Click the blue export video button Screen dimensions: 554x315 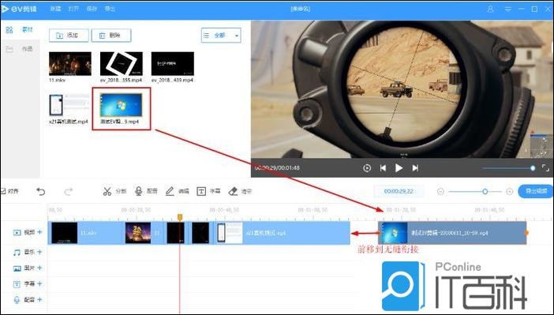click(x=536, y=191)
